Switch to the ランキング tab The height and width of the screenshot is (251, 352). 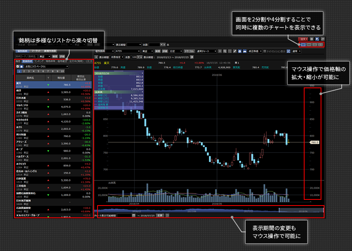point(39,61)
